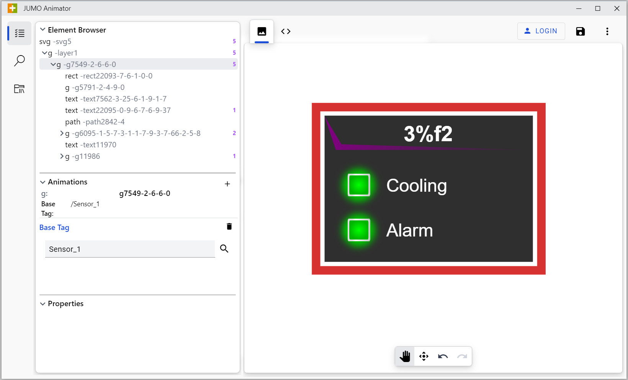Click the Base Tag link
This screenshot has width=628, height=380.
(54, 228)
